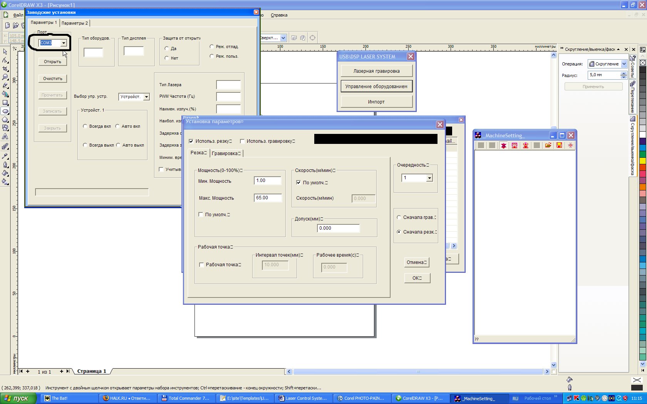This screenshot has width=647, height=404.
Task: Click the 'Макс. Мощность' value field
Action: (268, 198)
